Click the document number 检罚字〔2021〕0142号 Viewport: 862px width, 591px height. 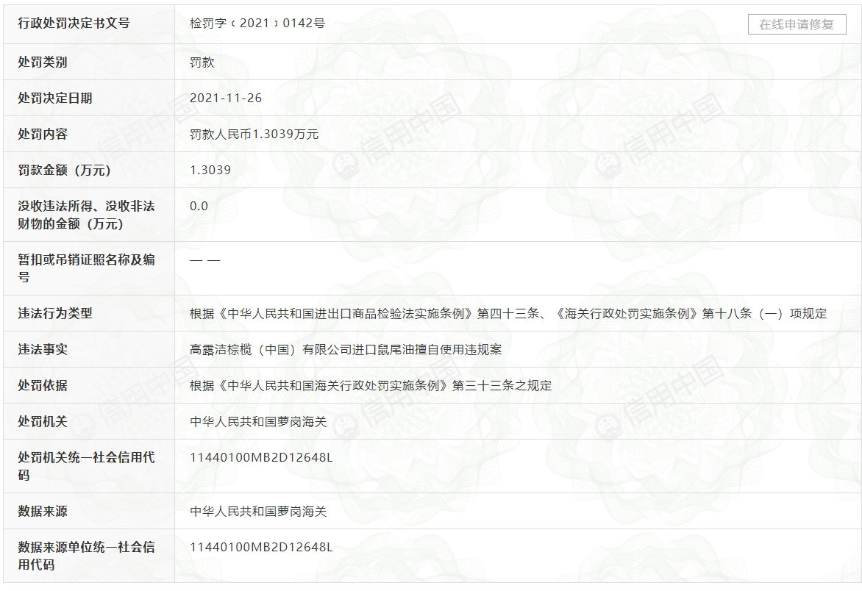pyautogui.click(x=257, y=24)
